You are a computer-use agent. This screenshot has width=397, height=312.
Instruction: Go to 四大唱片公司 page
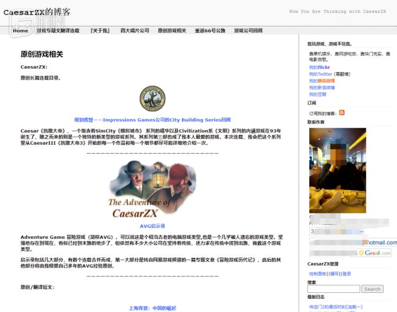click(x=134, y=31)
